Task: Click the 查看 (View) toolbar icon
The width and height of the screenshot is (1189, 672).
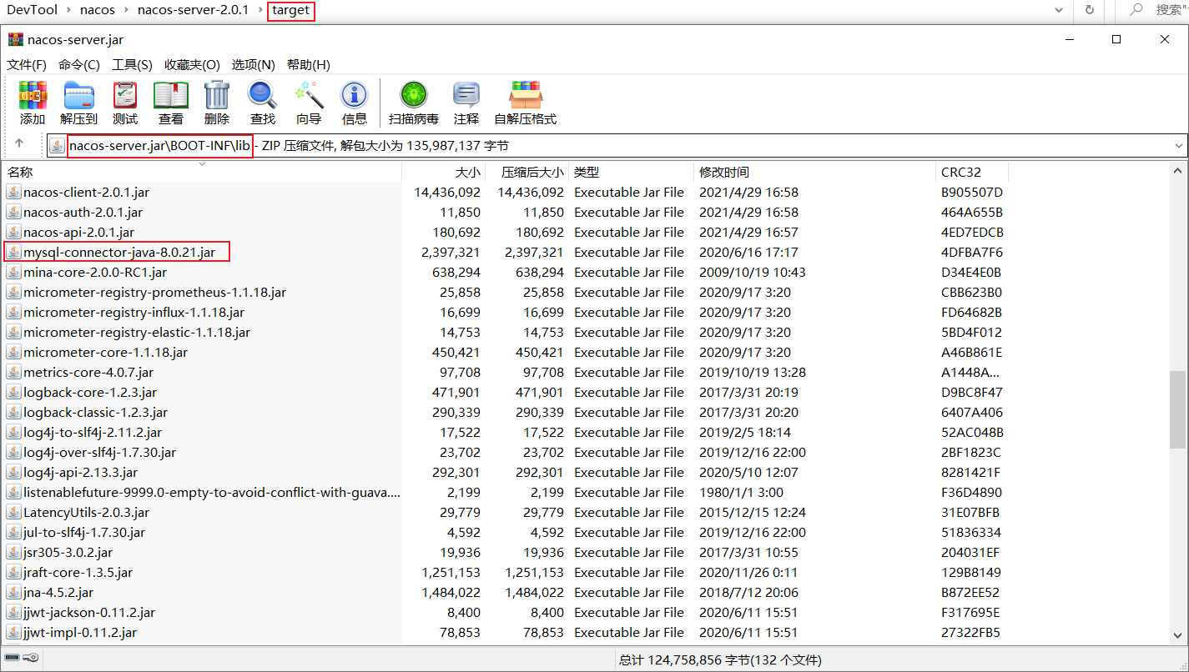Action: (x=171, y=95)
